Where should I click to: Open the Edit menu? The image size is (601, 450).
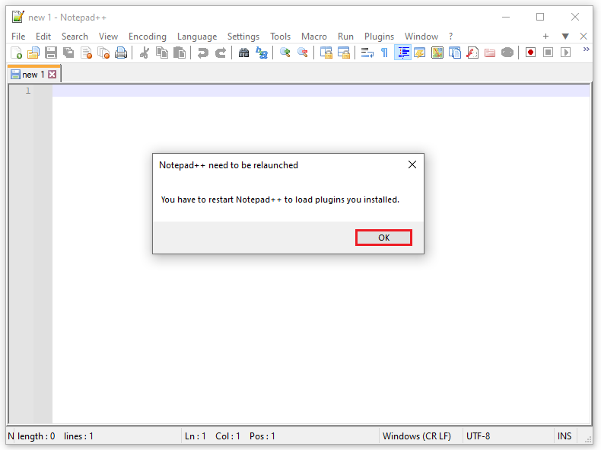[x=43, y=37]
